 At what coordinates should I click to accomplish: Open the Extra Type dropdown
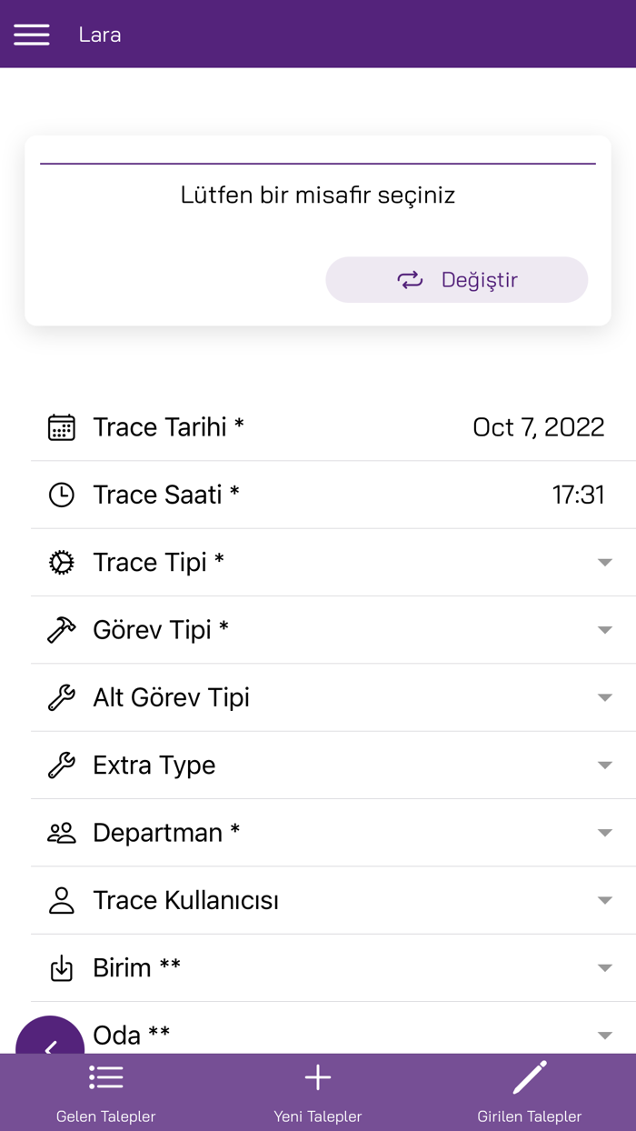pyautogui.click(x=604, y=766)
